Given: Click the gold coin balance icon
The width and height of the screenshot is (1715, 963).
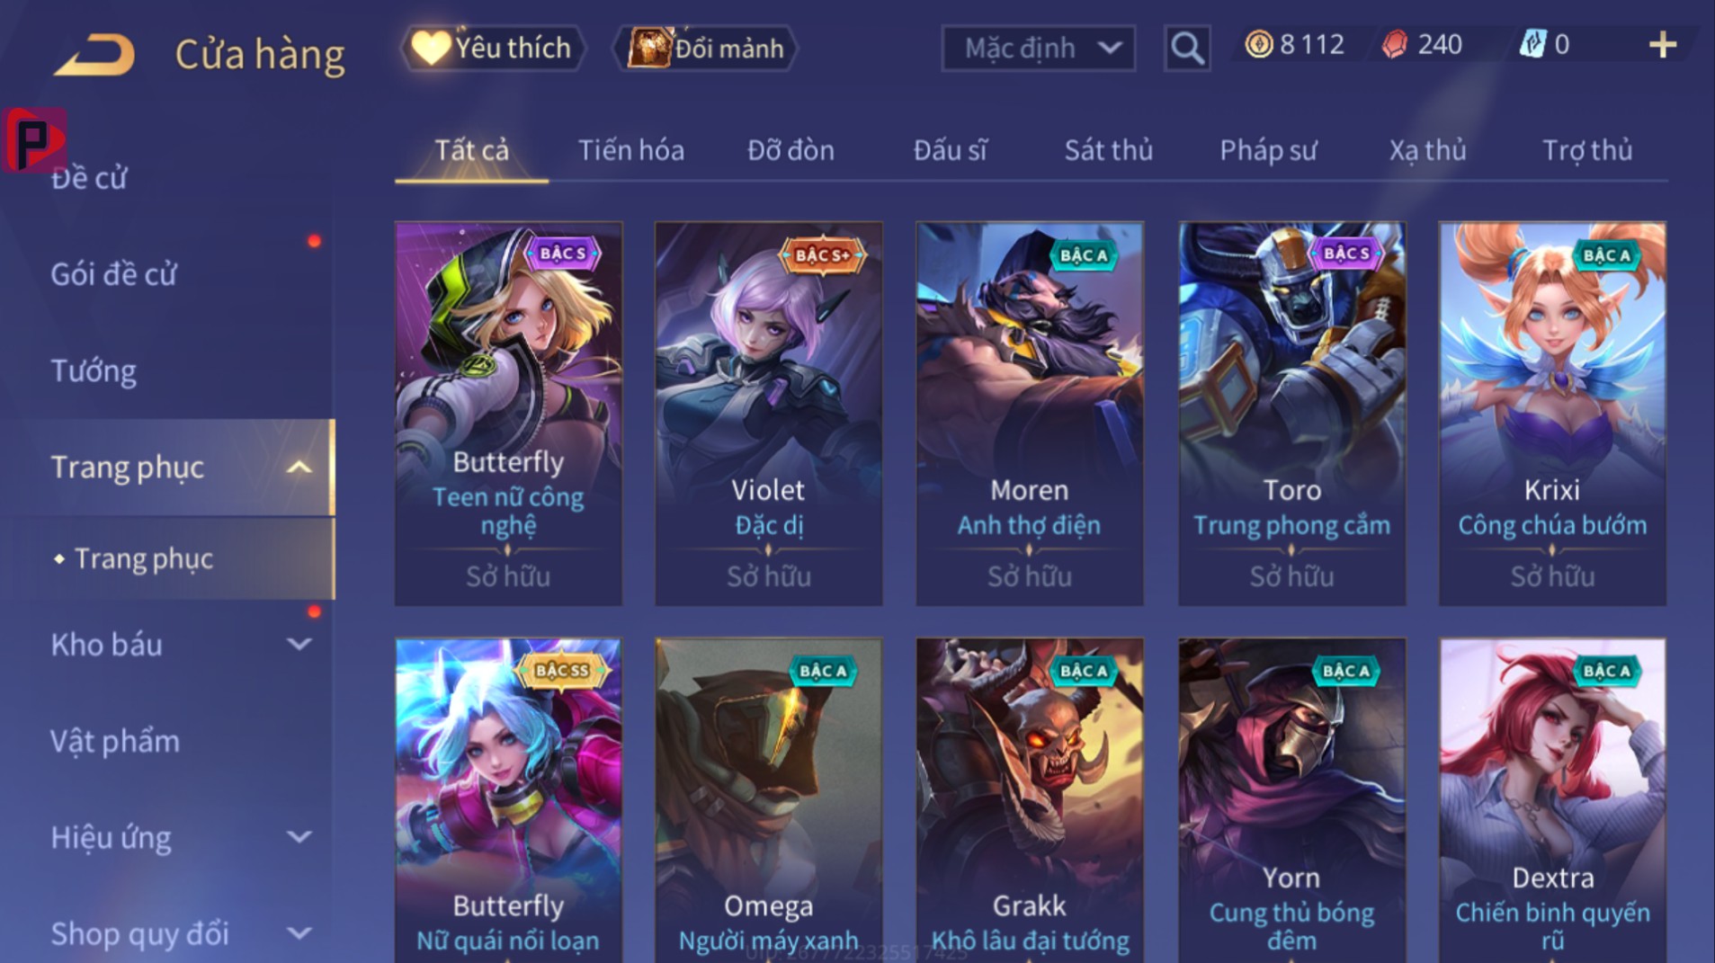Looking at the screenshot, I should [x=1258, y=44].
